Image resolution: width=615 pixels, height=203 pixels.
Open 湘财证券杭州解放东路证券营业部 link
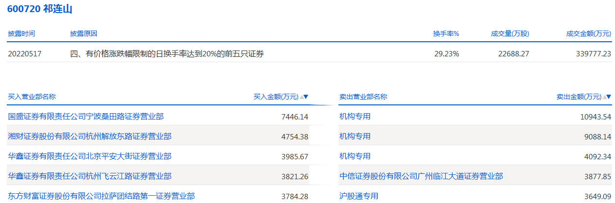89,136
